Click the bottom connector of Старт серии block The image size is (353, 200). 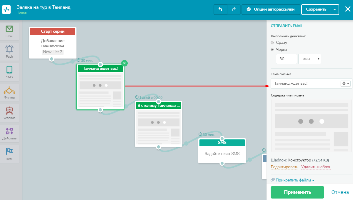pyautogui.click(x=52, y=59)
